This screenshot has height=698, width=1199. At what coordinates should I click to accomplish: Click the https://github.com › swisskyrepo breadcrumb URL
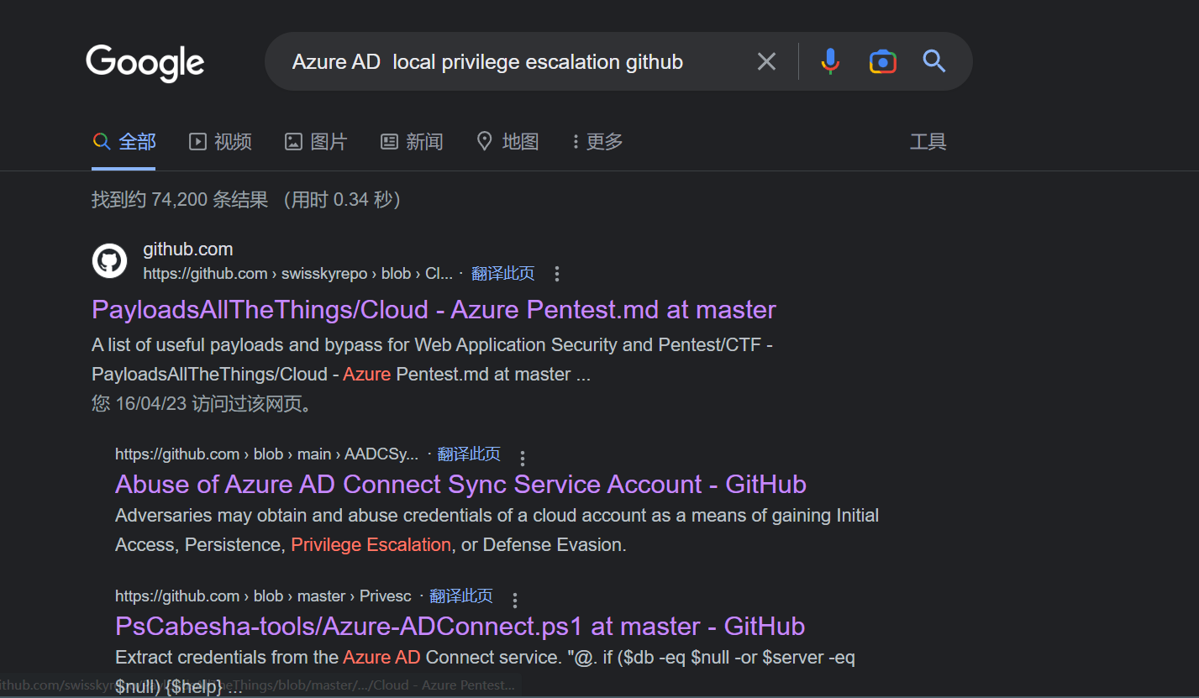[x=297, y=274]
